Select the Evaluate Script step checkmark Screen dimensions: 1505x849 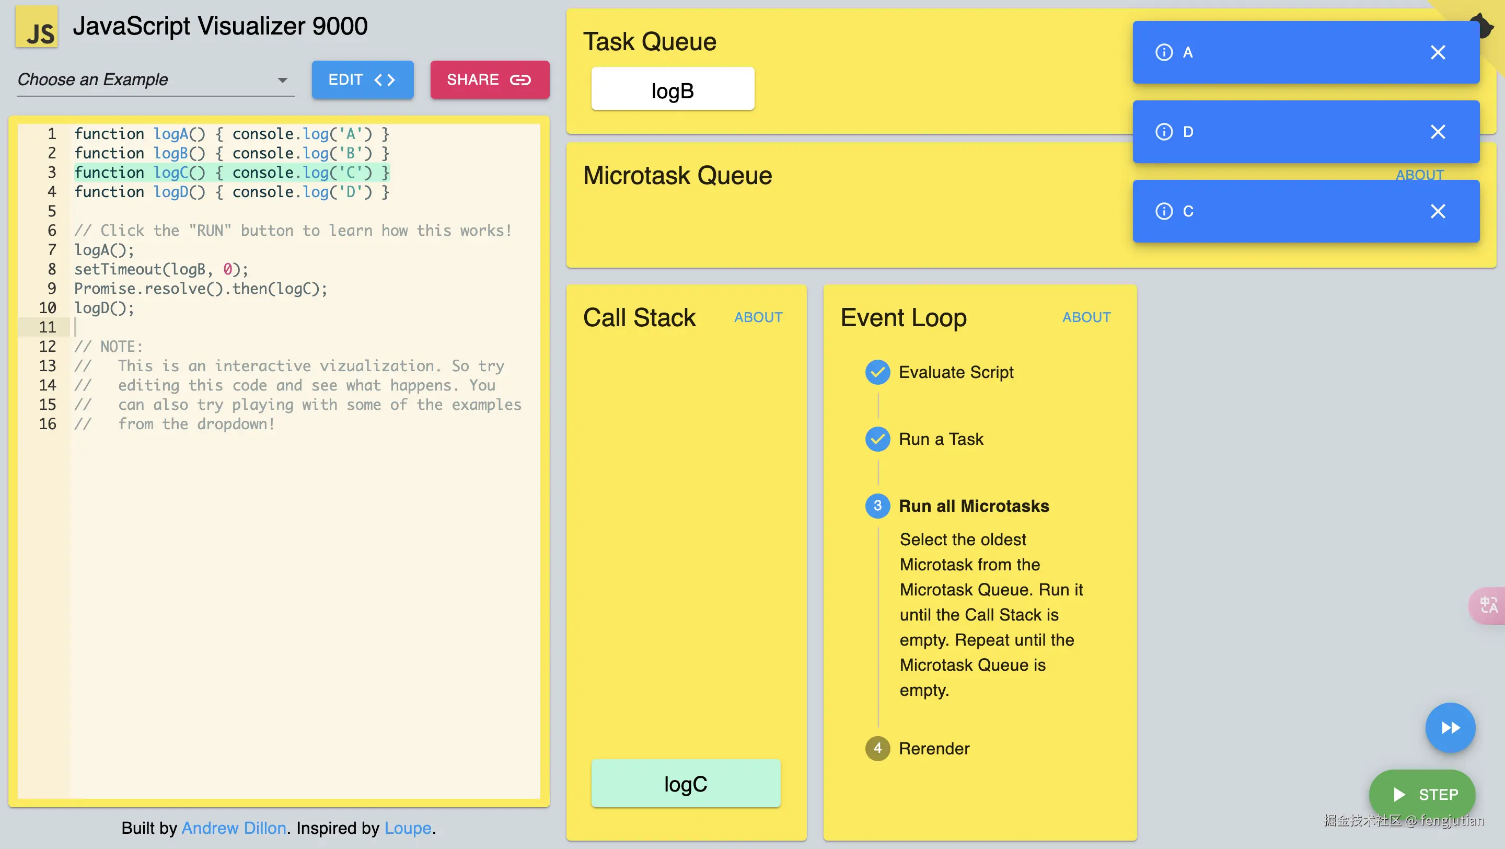click(877, 372)
